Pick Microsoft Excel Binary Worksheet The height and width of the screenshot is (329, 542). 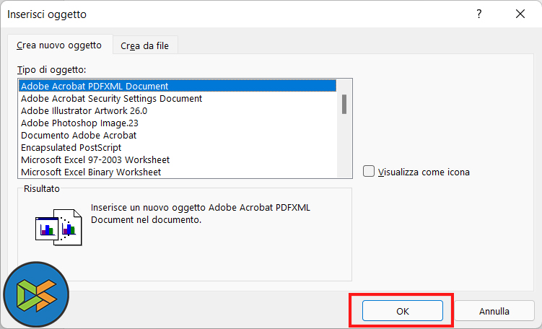(91, 172)
